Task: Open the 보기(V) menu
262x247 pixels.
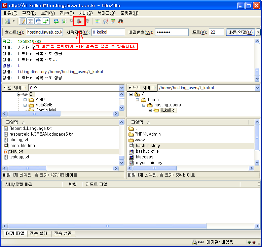Action: pos(48,13)
